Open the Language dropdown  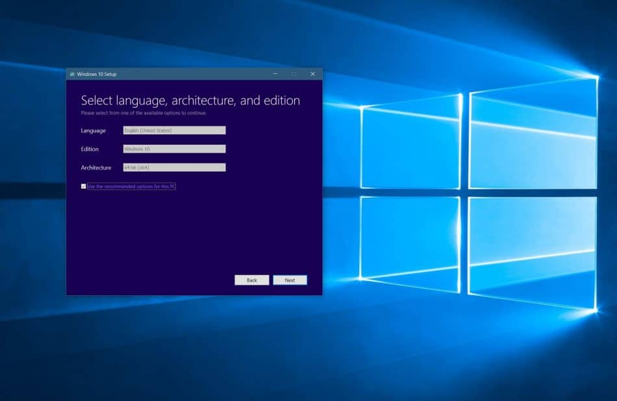(x=174, y=130)
